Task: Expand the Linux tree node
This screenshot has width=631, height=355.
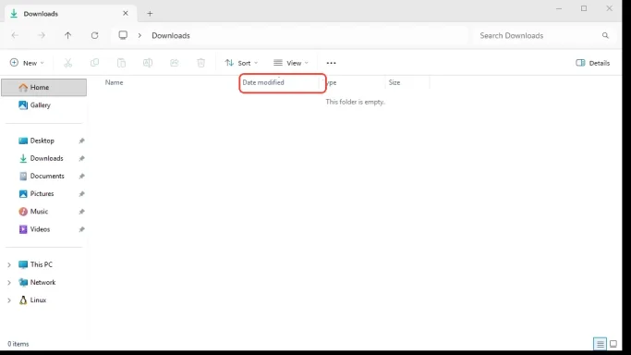Action: click(9, 300)
